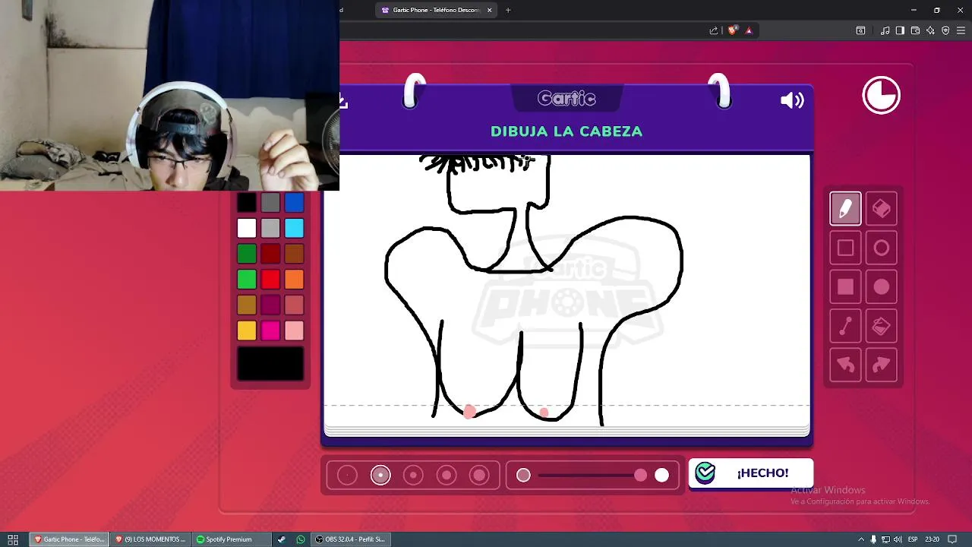
Task: Pick the bright red color swatch
Action: point(270,280)
